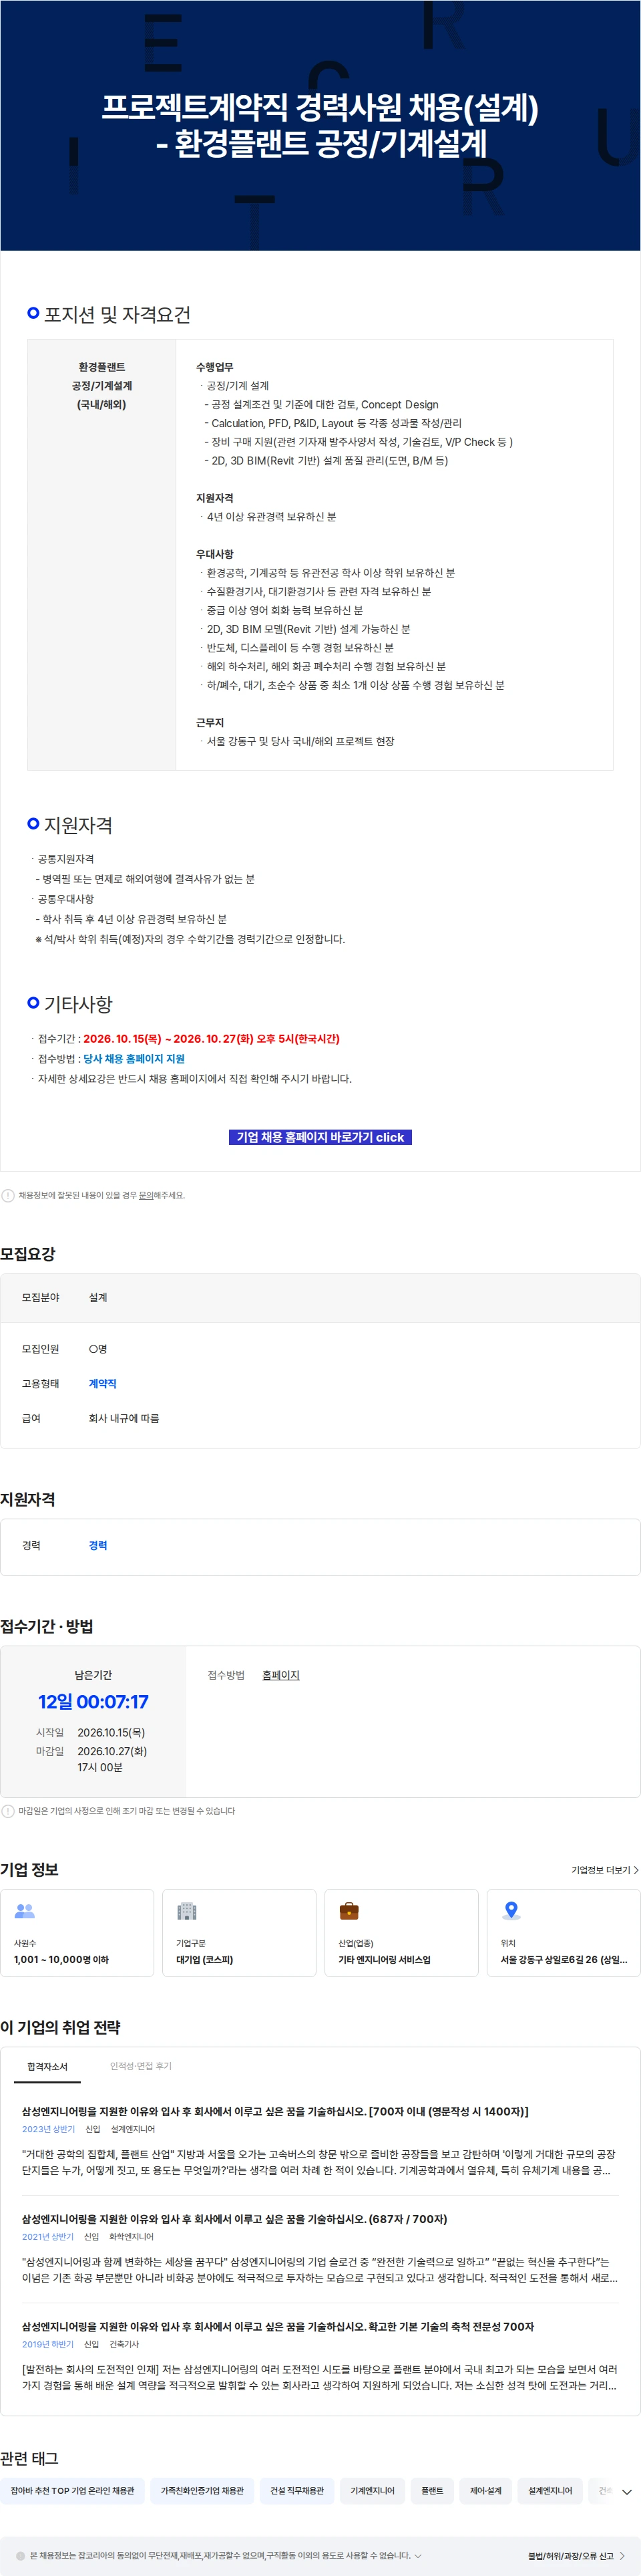This screenshot has width=641, height=2576.
Task: Click the 회사 내규에 따름 salary value
Action: tap(124, 1418)
